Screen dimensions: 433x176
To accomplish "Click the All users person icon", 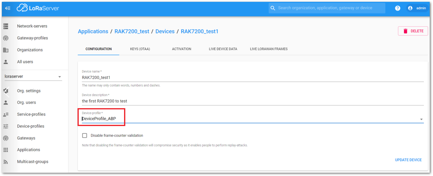I will [x=5, y=62].
